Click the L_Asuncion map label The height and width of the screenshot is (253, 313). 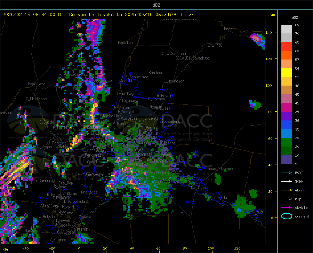pyautogui.click(x=174, y=81)
